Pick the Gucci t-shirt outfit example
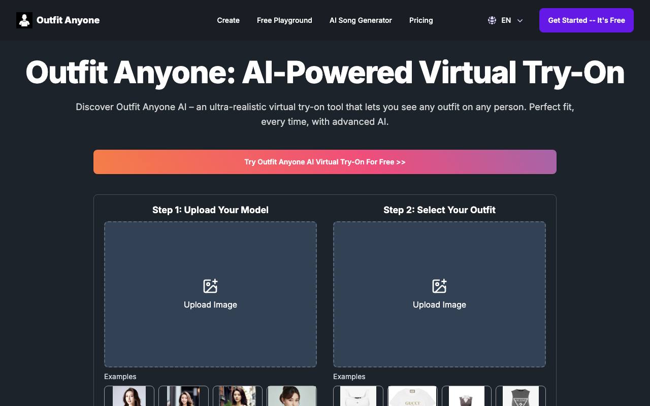Viewport: 650px width, 406px height. click(412, 396)
